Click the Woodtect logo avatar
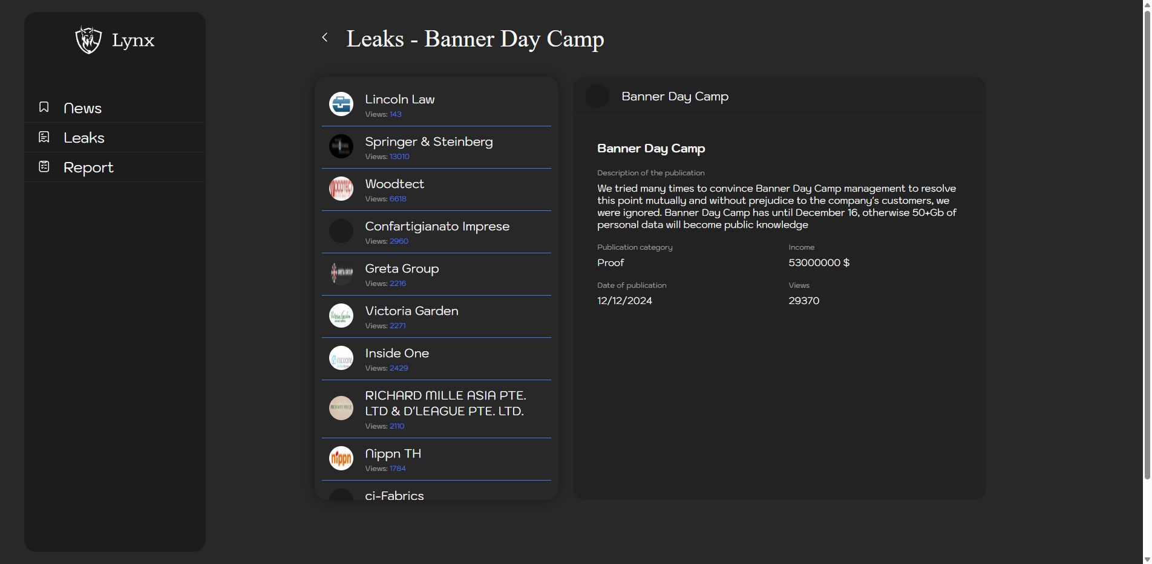Screen dimensions: 1152x564 coord(341,189)
